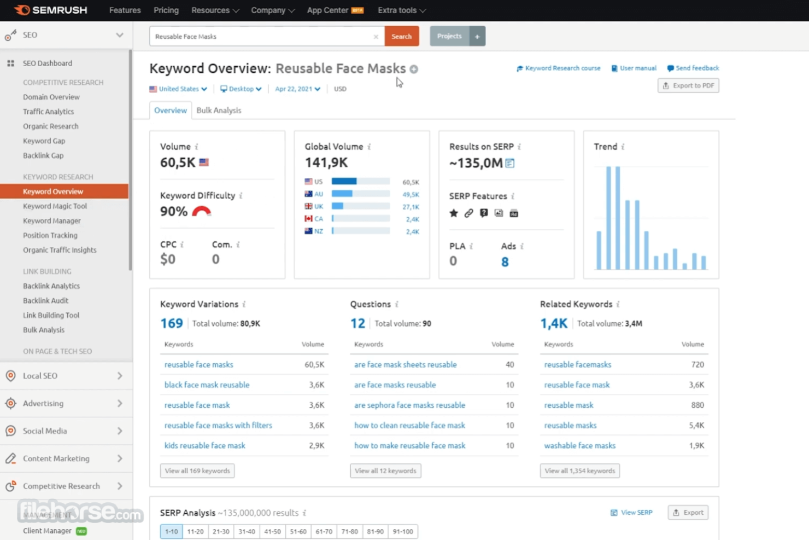Open the Keyword Research course link
This screenshot has width=809, height=540.
pyautogui.click(x=558, y=68)
